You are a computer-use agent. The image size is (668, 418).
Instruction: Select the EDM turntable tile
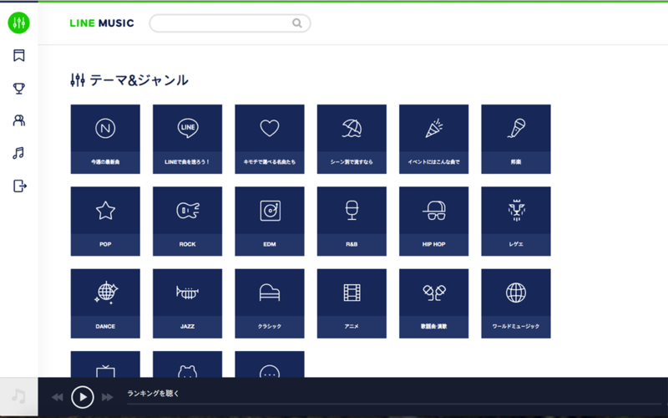pos(270,222)
